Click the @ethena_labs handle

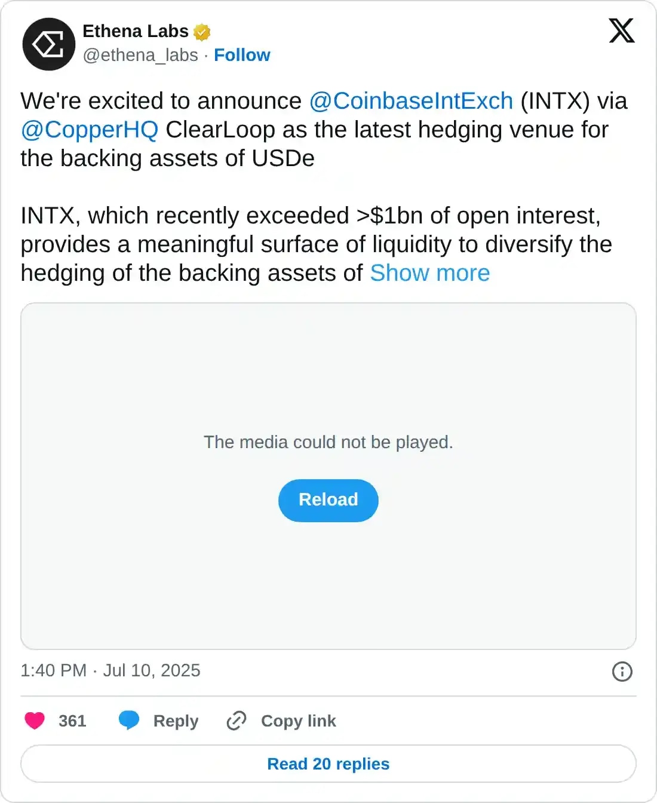pos(140,55)
